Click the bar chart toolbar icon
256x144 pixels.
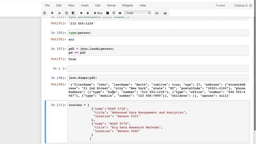click(x=165, y=13)
